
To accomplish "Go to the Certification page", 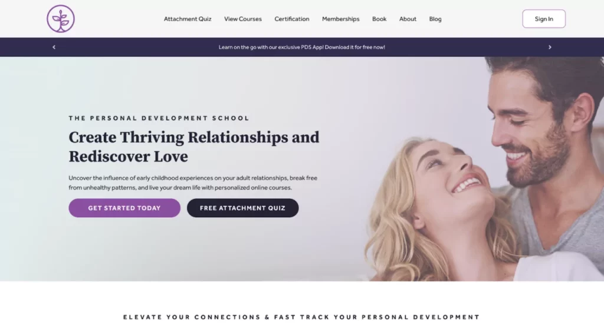I will (291, 19).
